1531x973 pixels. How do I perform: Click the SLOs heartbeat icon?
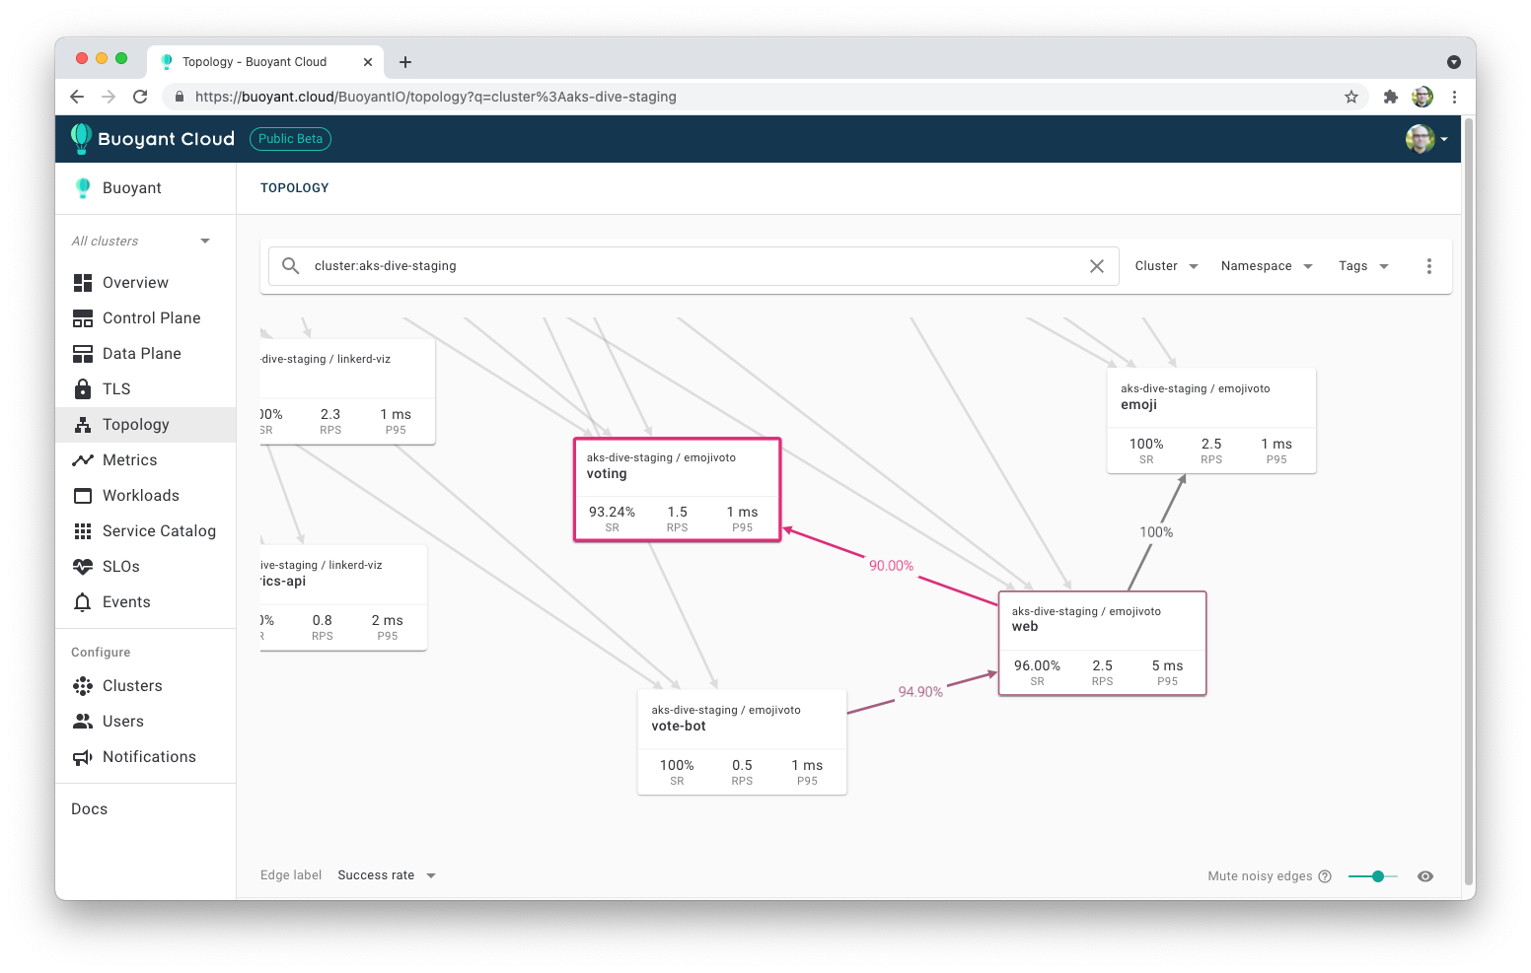point(83,567)
